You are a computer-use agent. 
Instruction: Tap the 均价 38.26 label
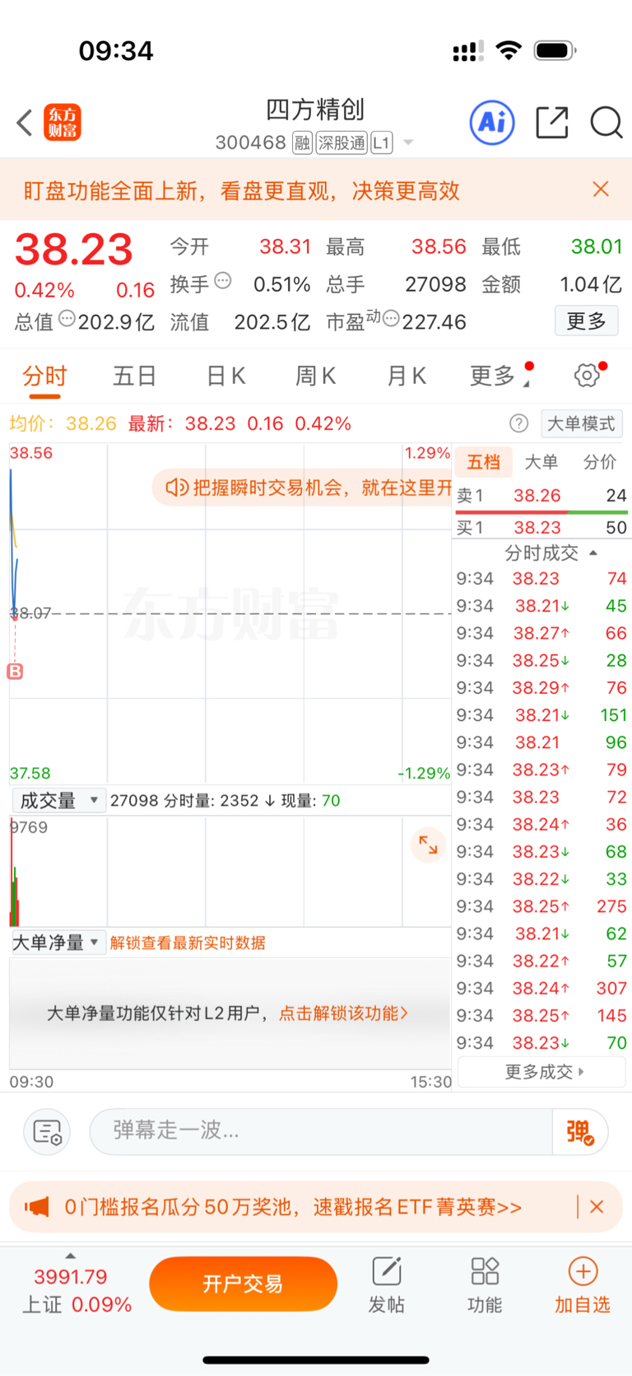click(63, 424)
